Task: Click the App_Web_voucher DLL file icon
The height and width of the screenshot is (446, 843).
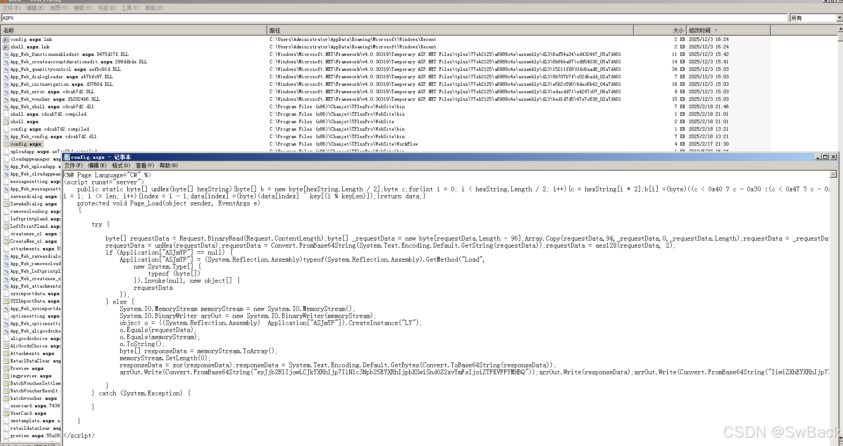Action: [x=6, y=99]
